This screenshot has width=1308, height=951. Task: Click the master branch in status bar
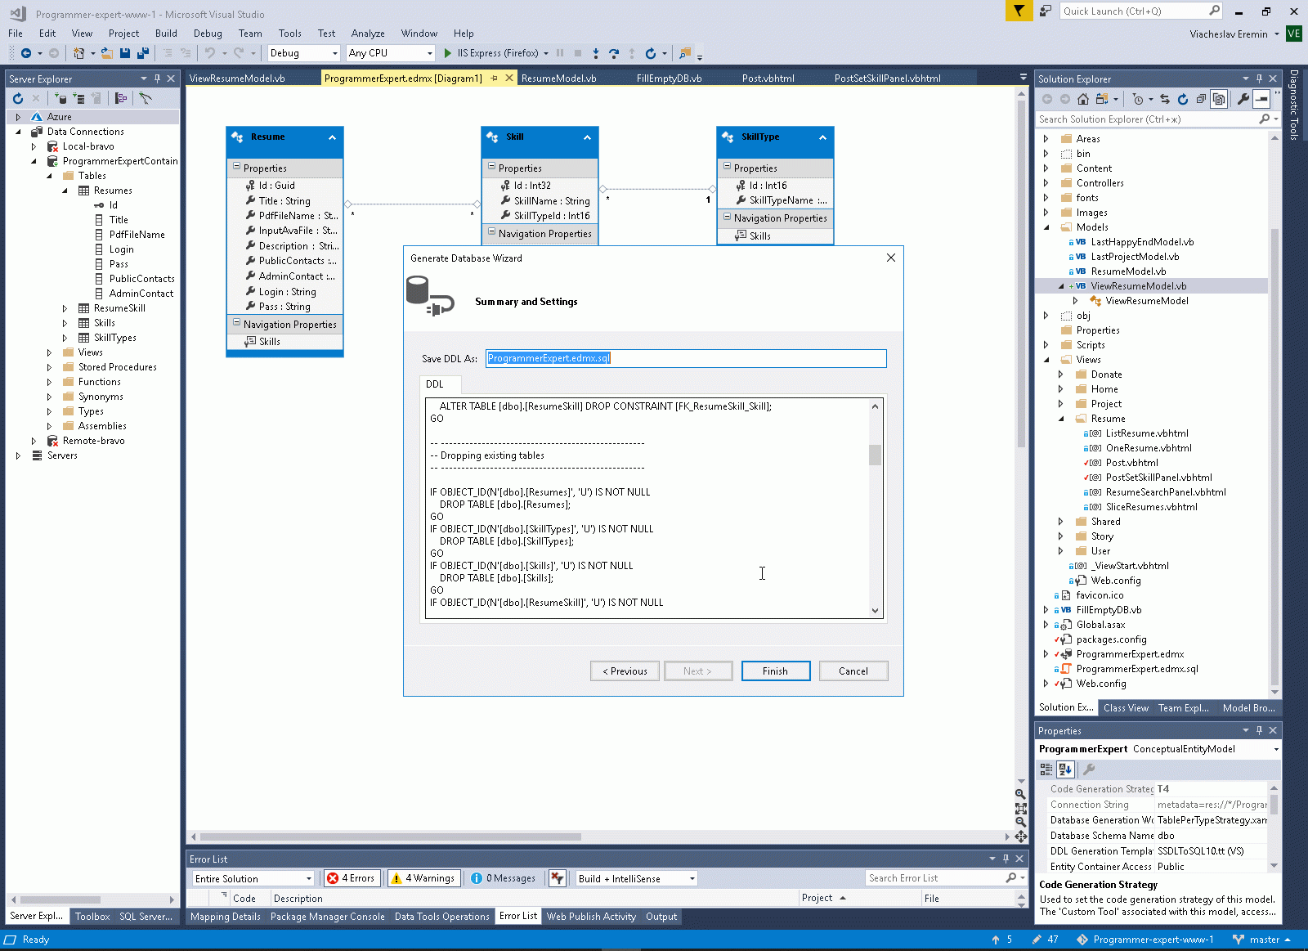(x=1261, y=940)
